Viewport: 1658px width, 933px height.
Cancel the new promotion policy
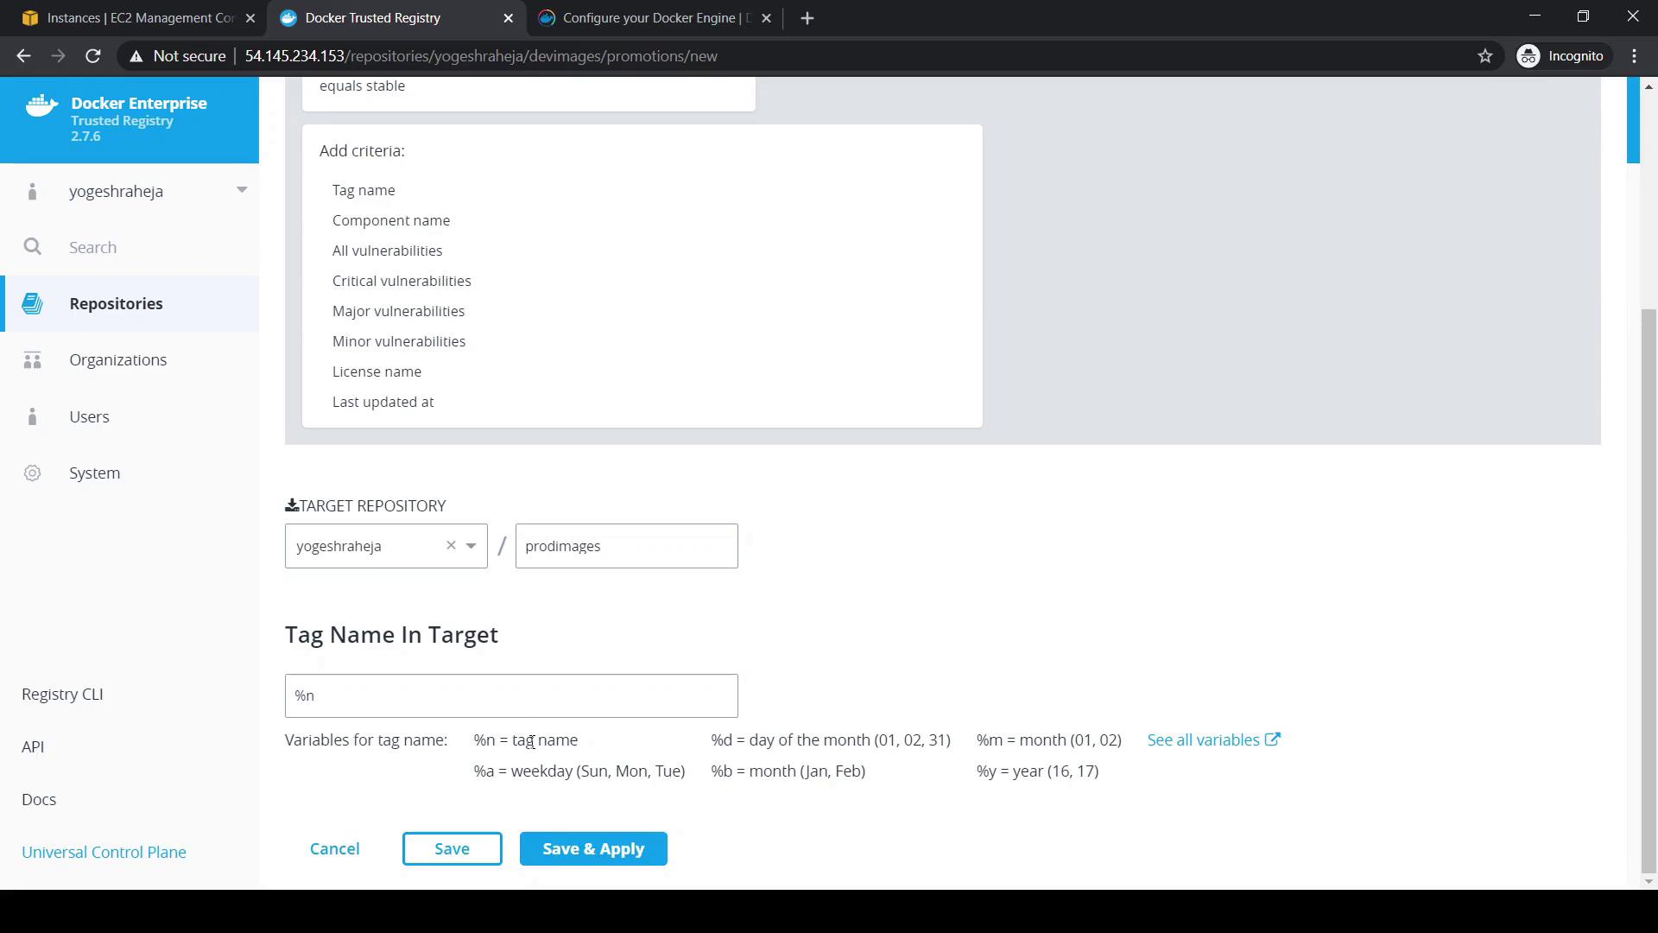(x=334, y=848)
